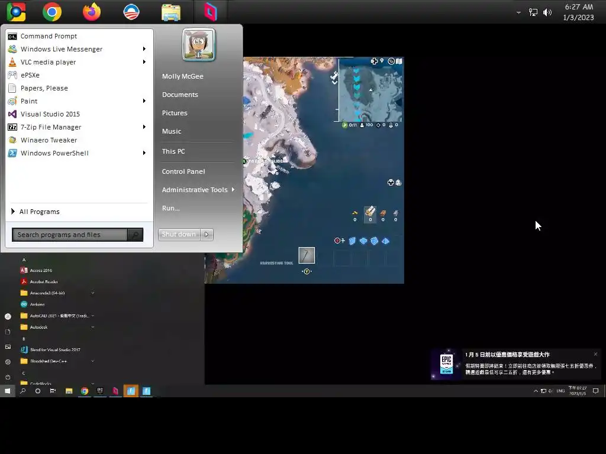Click the search magnifier button in start menu

point(136,235)
